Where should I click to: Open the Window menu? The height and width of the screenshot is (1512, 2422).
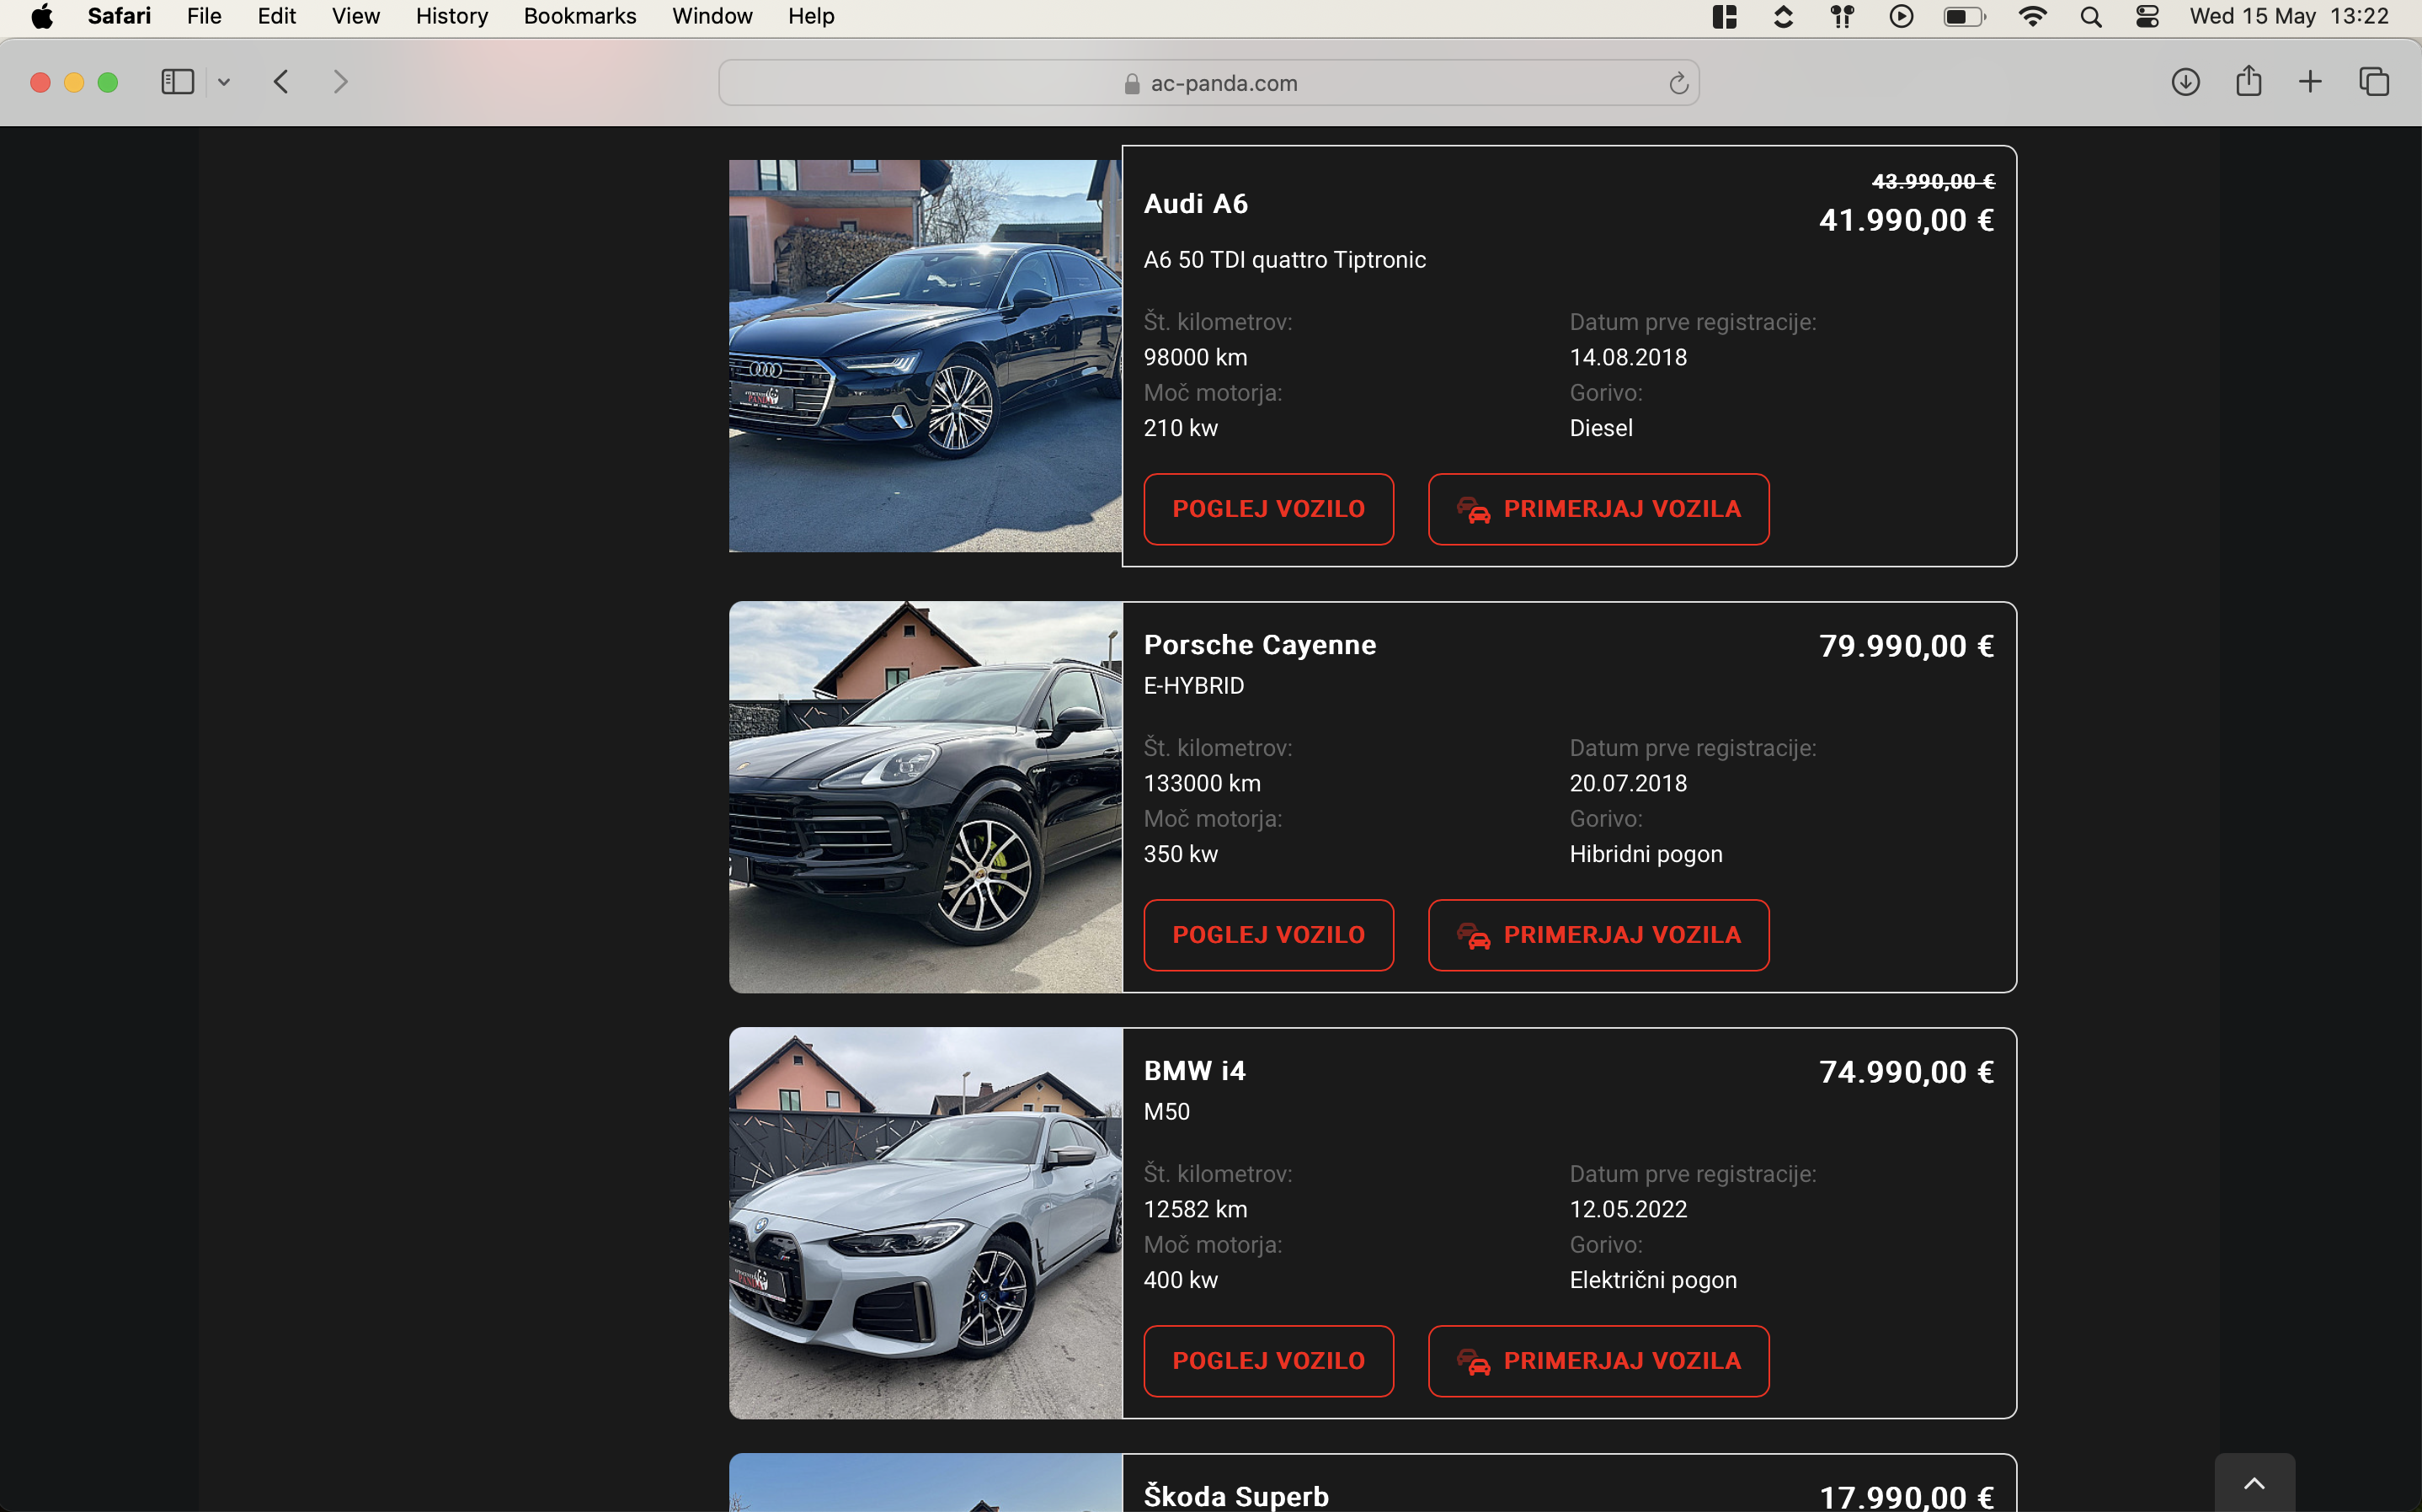click(712, 16)
